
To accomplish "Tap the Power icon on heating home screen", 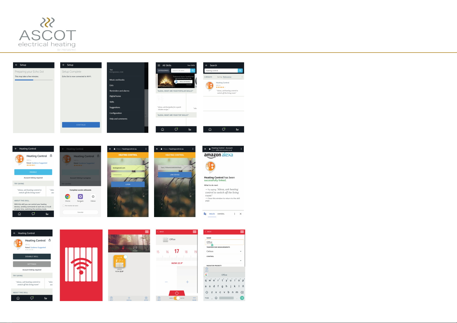I will pyautogui.click(x=135, y=248).
